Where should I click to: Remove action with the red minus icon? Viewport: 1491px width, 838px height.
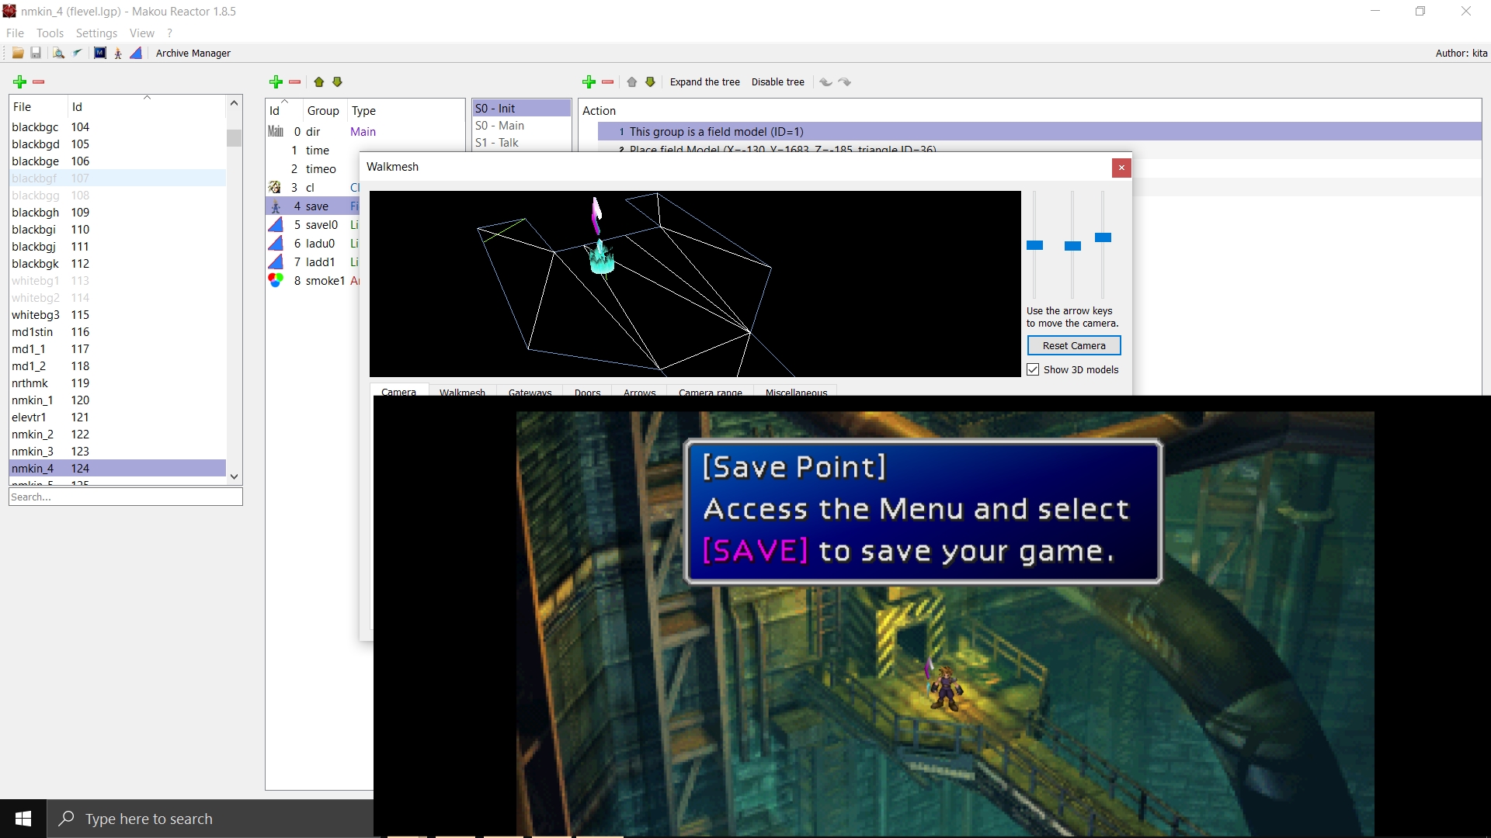(608, 82)
